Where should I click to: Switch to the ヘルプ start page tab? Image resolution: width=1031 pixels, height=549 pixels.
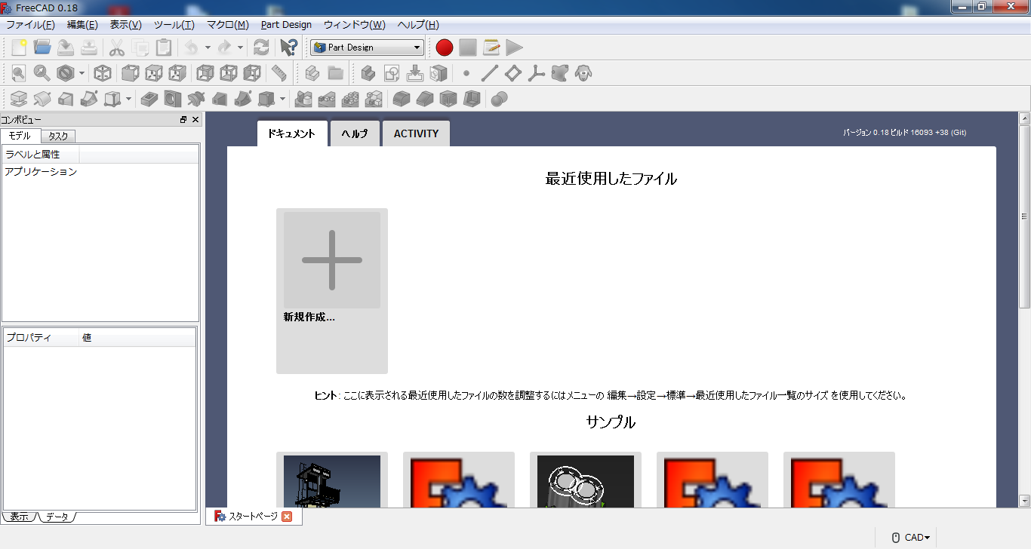(x=355, y=133)
